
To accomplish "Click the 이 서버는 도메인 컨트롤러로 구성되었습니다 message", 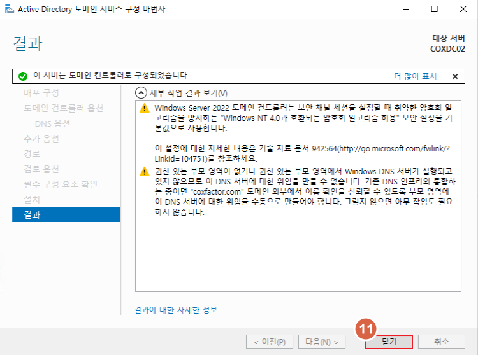I will (111, 75).
